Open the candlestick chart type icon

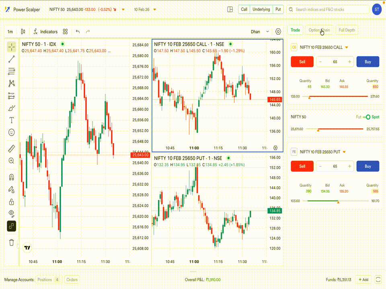(23, 32)
